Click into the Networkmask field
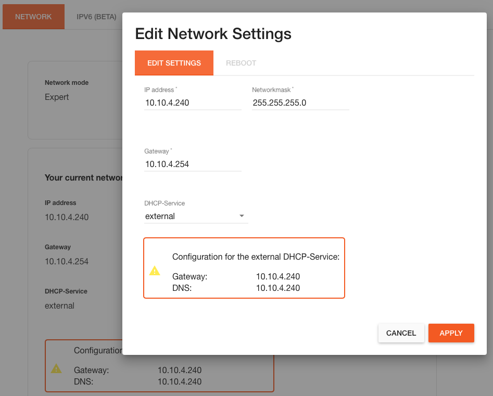The height and width of the screenshot is (396, 493). 300,103
